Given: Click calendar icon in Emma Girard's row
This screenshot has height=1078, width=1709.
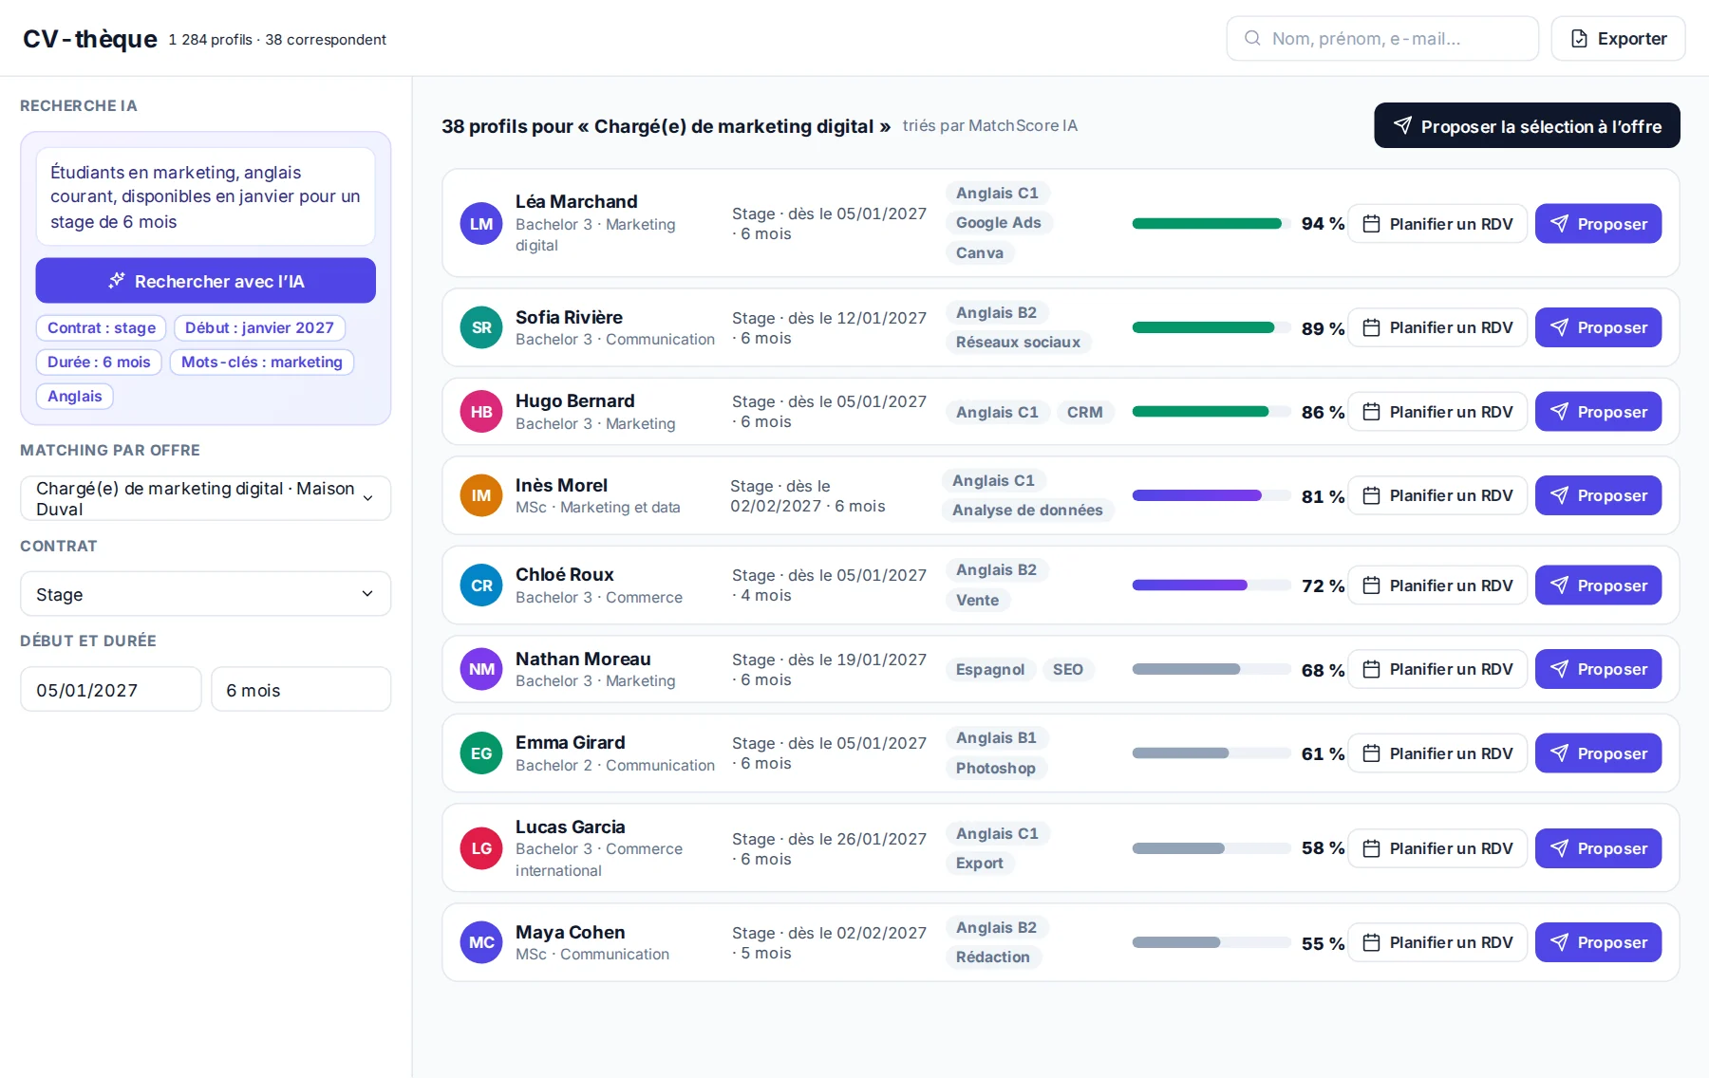Looking at the screenshot, I should click(1371, 753).
